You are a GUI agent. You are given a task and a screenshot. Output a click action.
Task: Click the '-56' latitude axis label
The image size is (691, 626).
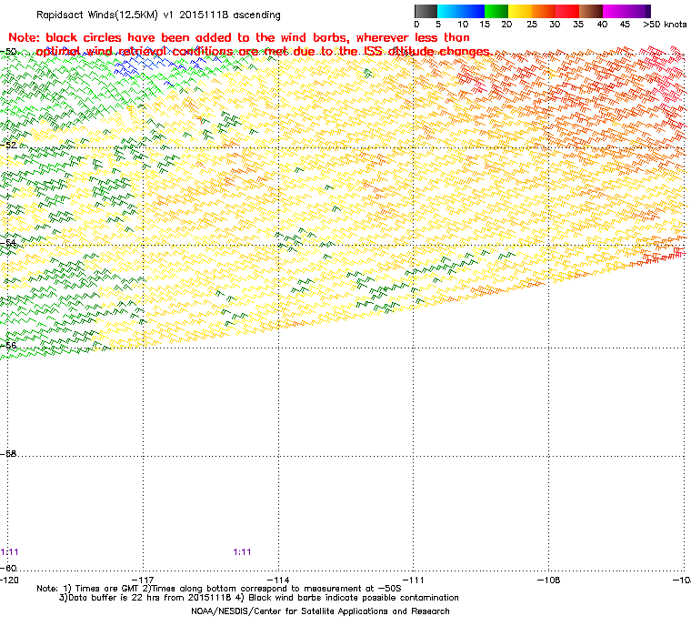[9, 346]
